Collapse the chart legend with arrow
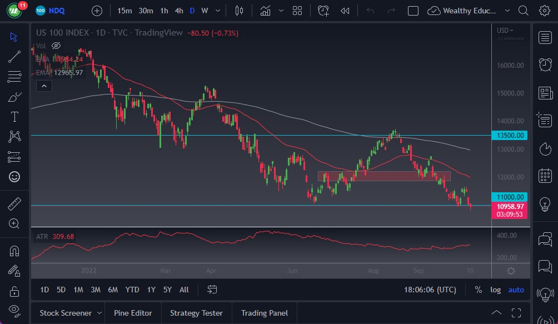 pos(44,86)
